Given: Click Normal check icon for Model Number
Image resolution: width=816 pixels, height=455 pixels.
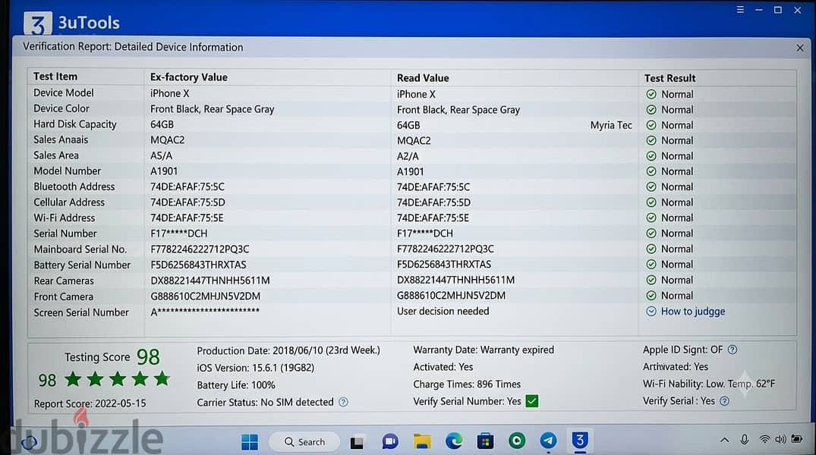Looking at the screenshot, I should (651, 171).
